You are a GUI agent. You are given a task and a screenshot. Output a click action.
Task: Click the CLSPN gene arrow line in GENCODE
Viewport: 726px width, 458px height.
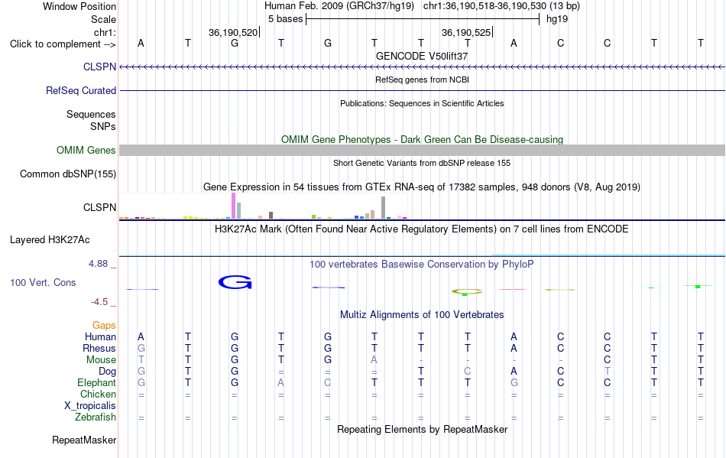point(423,67)
